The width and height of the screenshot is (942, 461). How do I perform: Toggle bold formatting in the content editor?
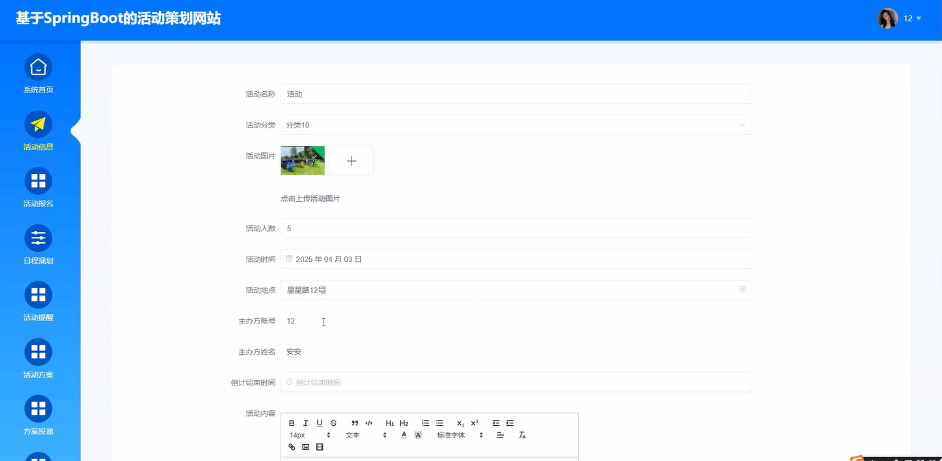pyautogui.click(x=292, y=423)
